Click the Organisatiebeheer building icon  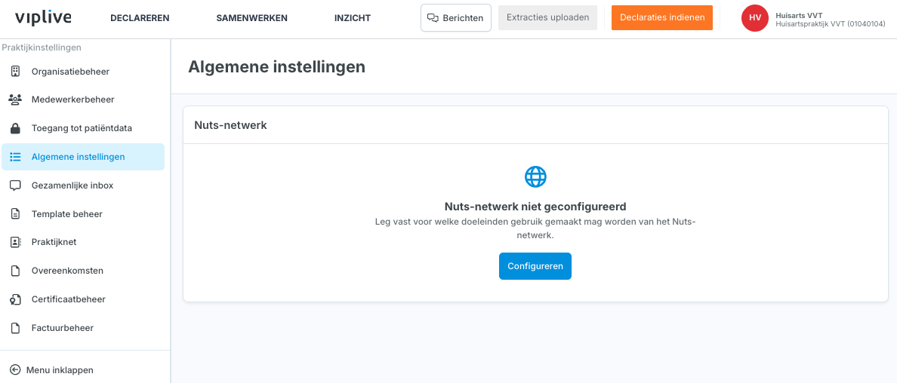15,72
